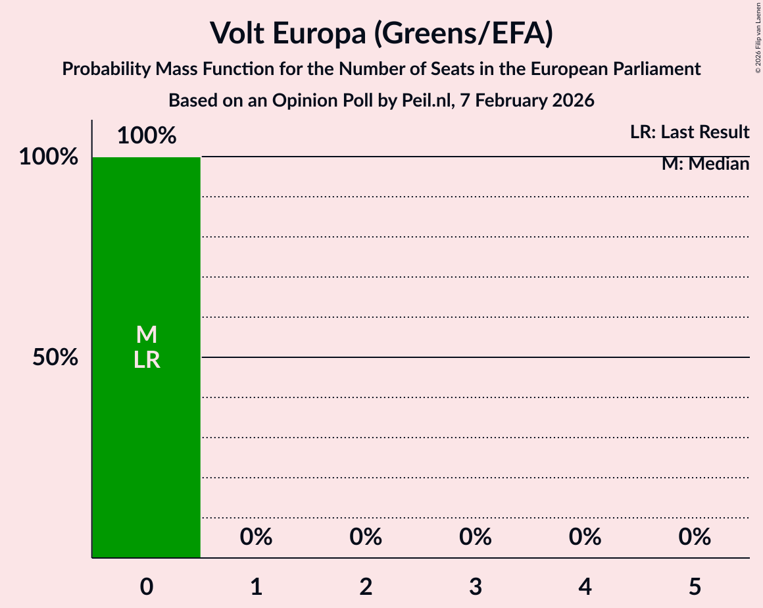Click the 100% label above the green bar
The height and width of the screenshot is (608, 763).
pos(146,136)
